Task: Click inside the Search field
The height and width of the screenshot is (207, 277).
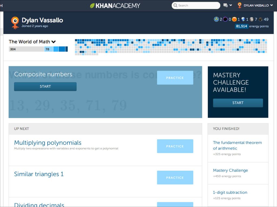Action: click(x=196, y=5)
